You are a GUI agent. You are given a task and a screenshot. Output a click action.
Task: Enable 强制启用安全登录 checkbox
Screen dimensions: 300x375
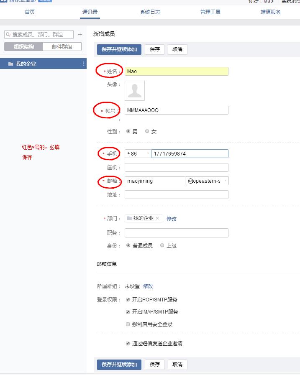128,324
